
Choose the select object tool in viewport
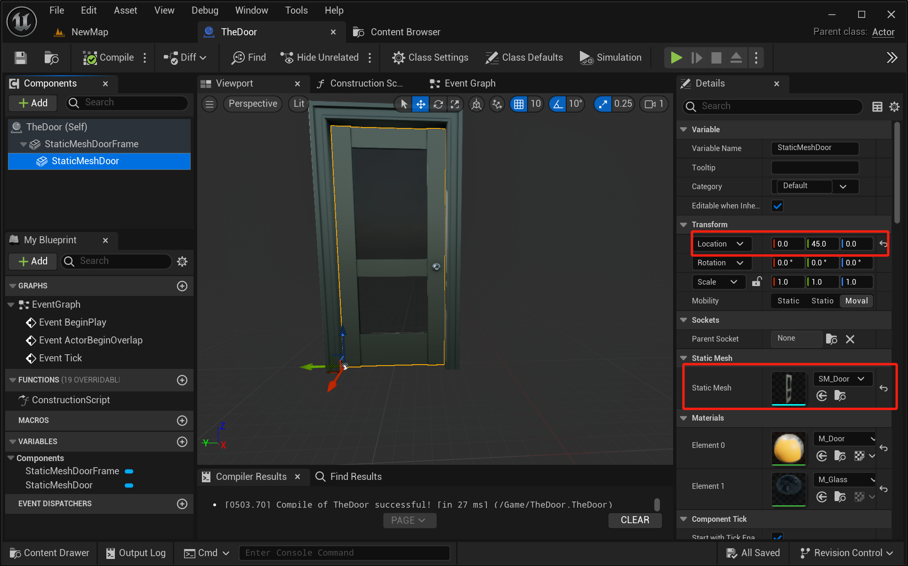(404, 104)
